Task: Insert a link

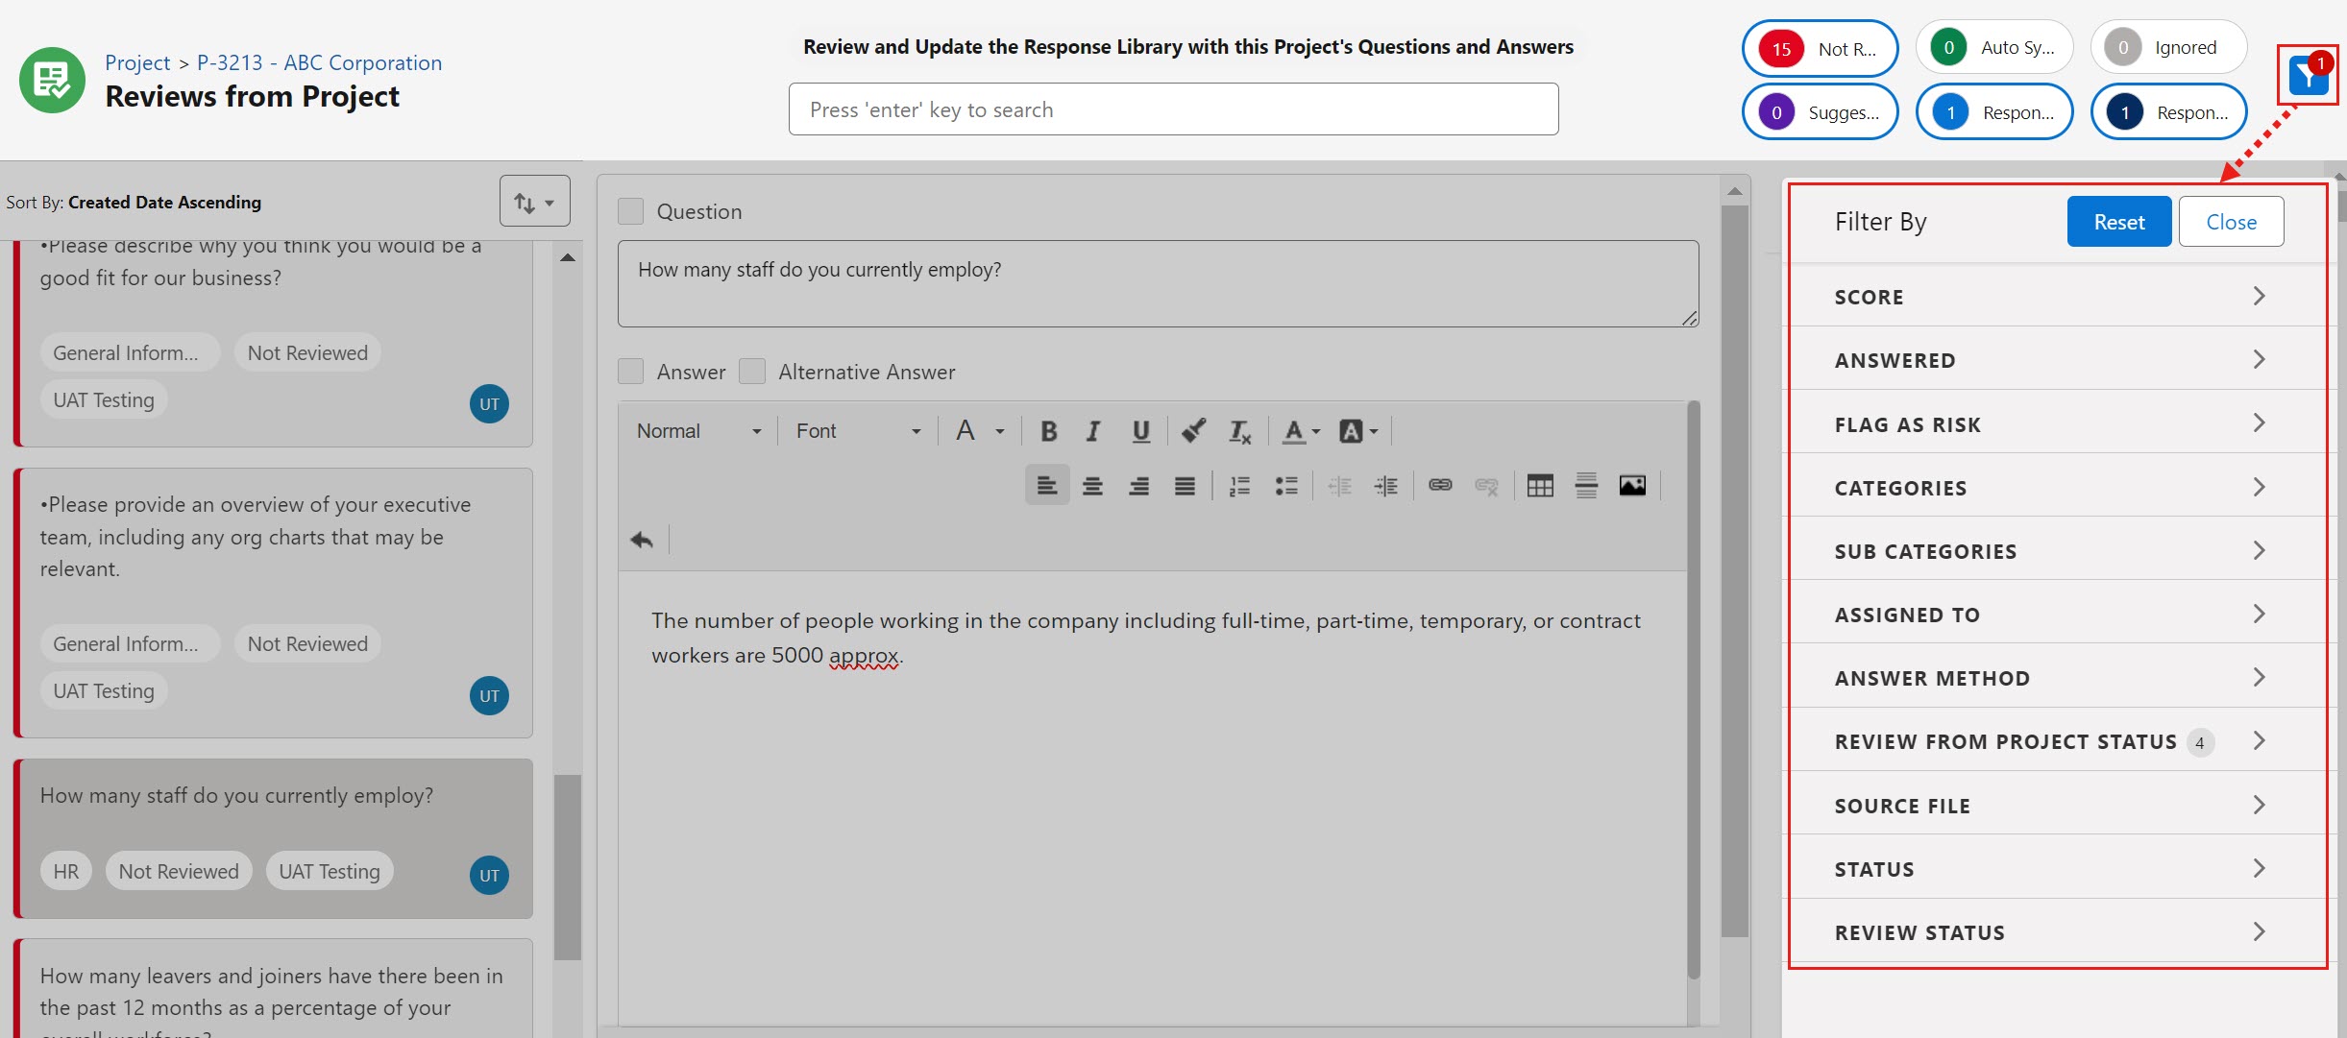Action: pos(1440,485)
